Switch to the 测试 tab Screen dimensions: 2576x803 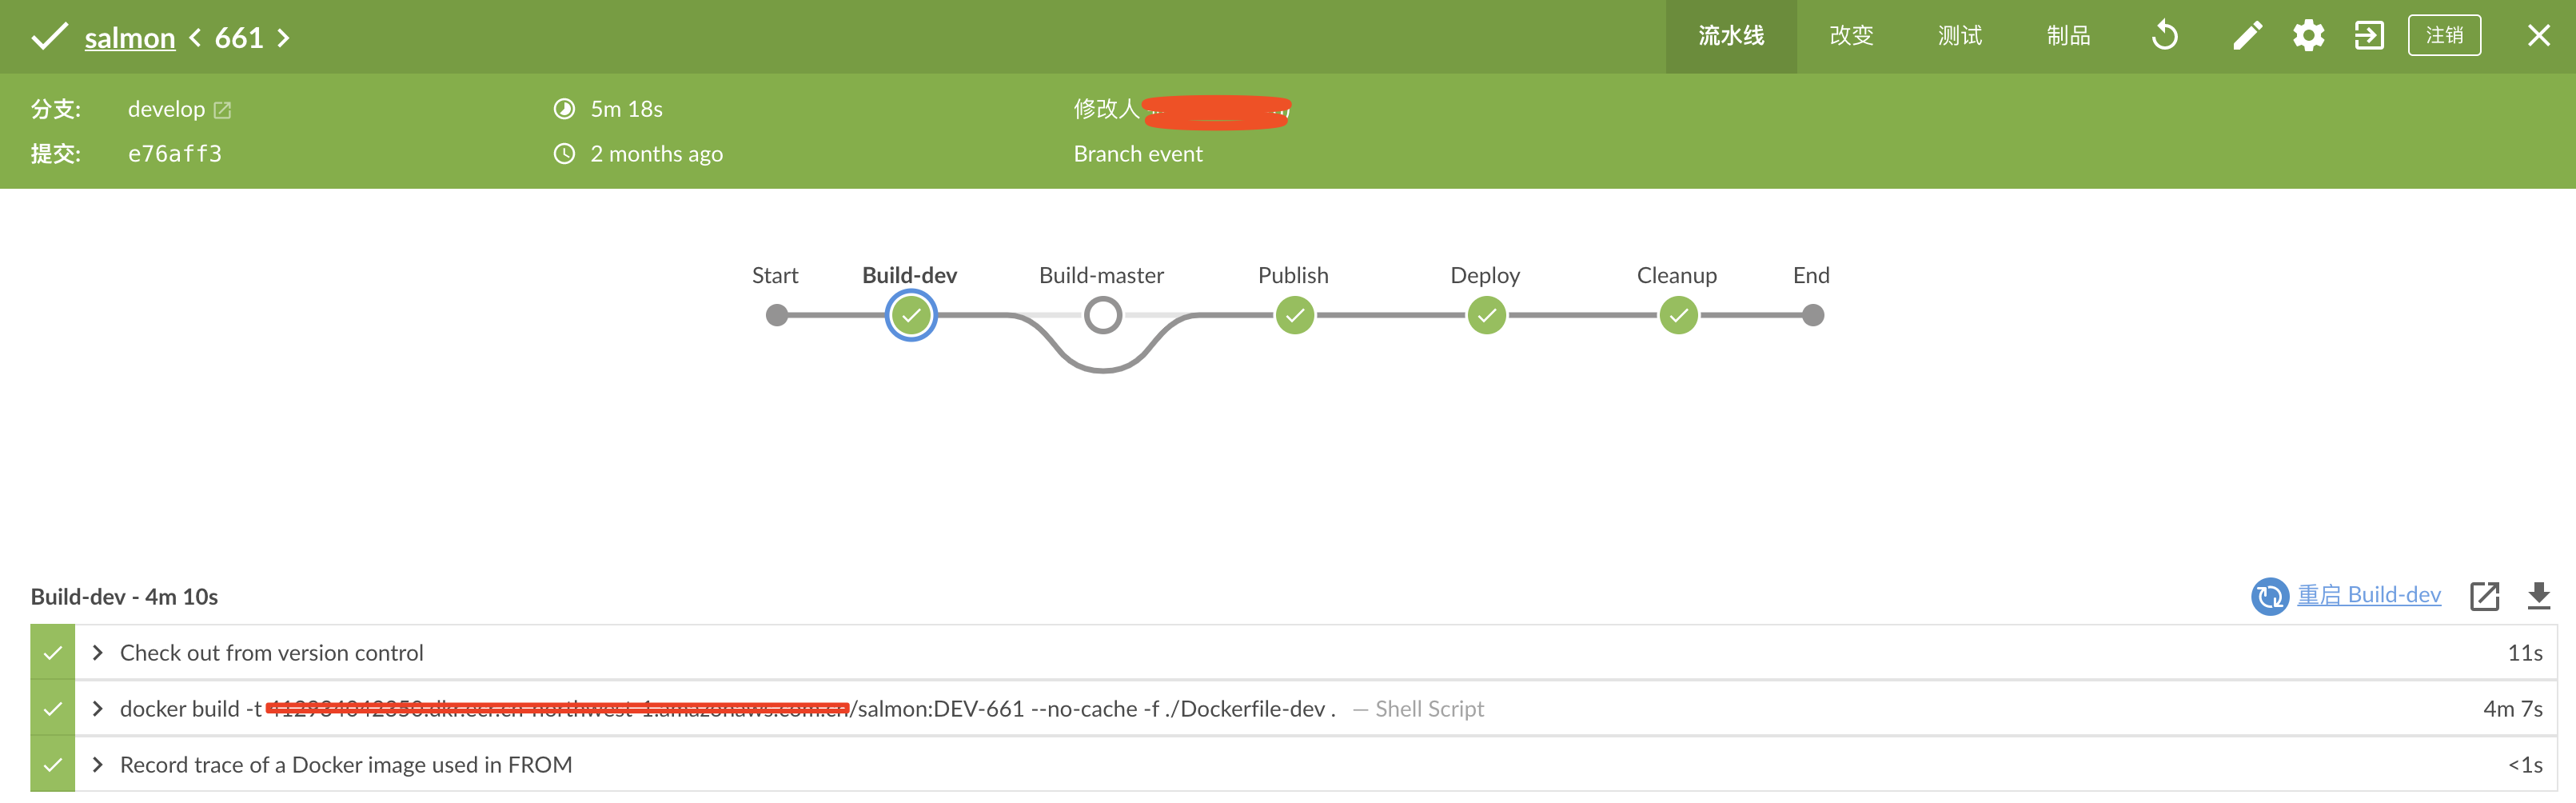[1960, 36]
